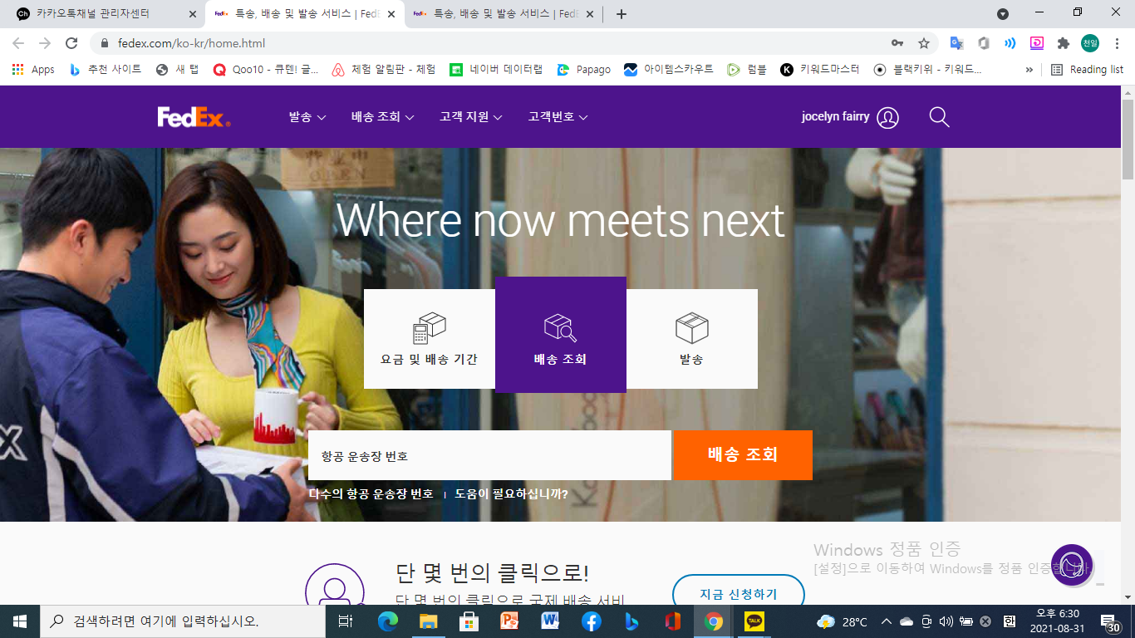Open the Google Translate extension
The image size is (1135, 638).
point(956,43)
